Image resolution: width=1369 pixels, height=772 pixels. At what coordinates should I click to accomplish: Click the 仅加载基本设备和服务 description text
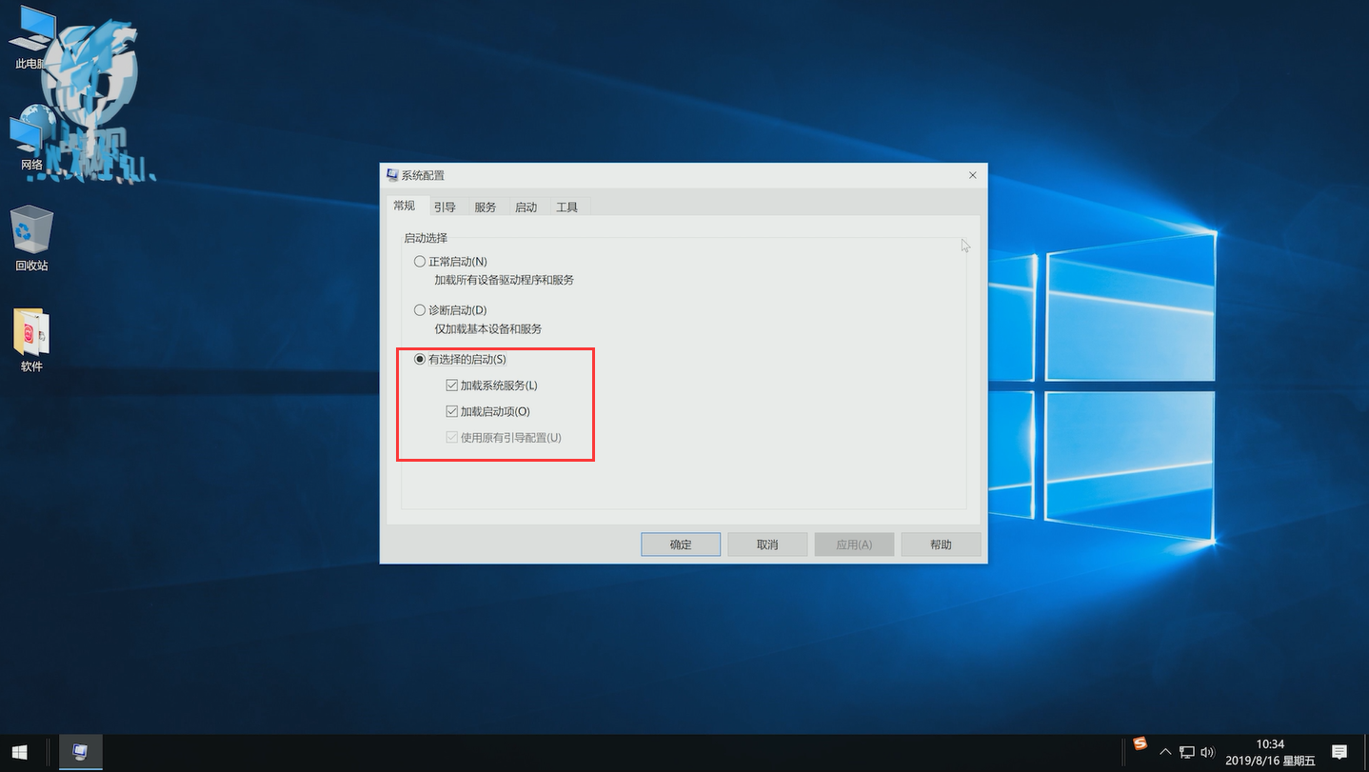488,328
